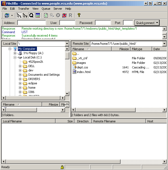Click the Address input field
168x170 pixels.
point(32,23)
